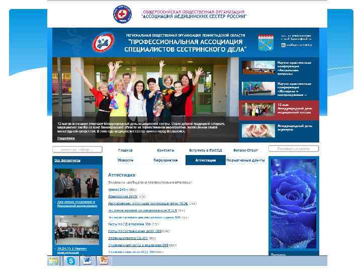362x271 pixels.
Task: Select the red 12 мая nurses day slide
Action: (x=279, y=110)
